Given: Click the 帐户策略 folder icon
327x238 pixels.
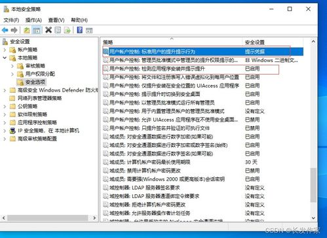Looking at the screenshot, I should (12, 50).
